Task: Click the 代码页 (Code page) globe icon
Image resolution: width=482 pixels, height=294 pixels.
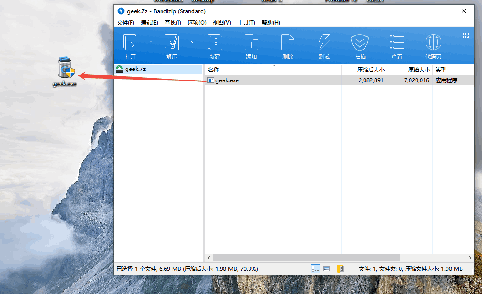Action: tap(433, 42)
